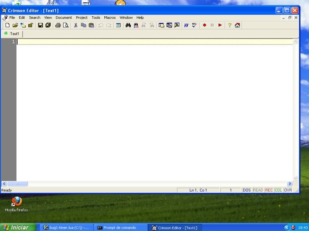The image size is (309, 231).
Task: Toggle the output window icon
Action: coord(169,25)
